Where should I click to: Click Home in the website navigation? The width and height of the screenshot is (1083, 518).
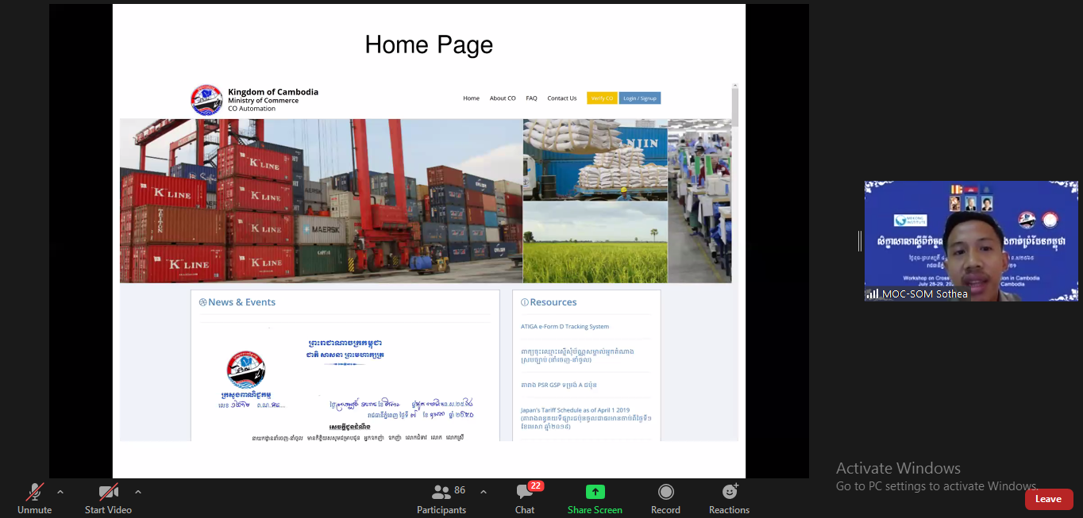point(471,98)
